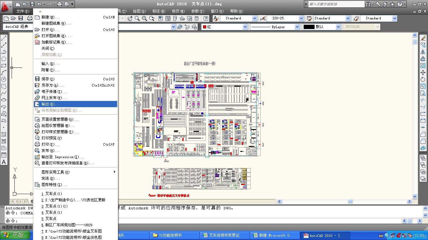This screenshot has width=428, height=240.
Task: Switch to 叉车说明书变更记 Excel taskbar button
Action: pos(225,235)
